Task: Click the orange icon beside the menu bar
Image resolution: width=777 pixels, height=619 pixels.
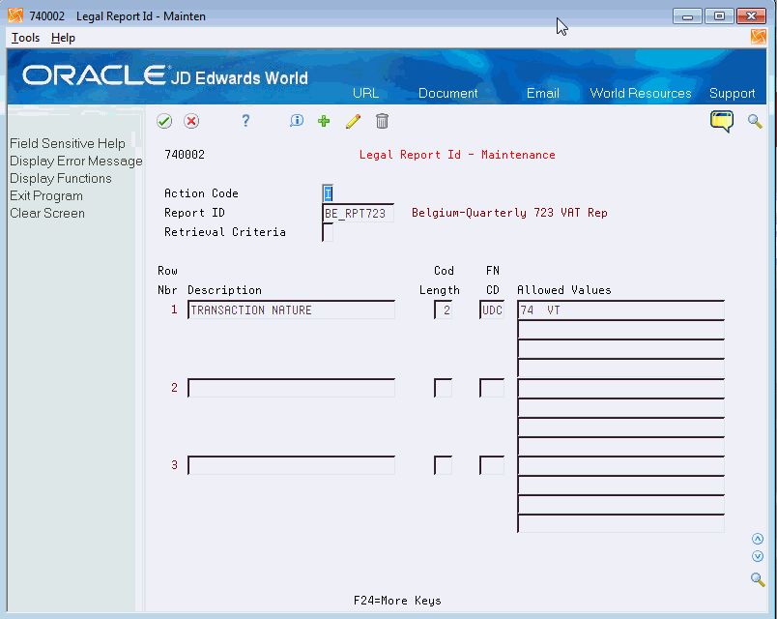Action: pyautogui.click(x=759, y=37)
